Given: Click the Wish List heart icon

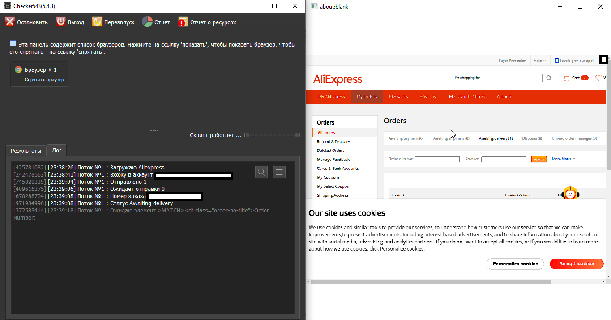Looking at the screenshot, I should tap(599, 78).
